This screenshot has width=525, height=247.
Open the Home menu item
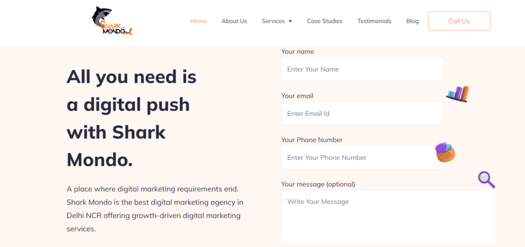[x=198, y=21]
